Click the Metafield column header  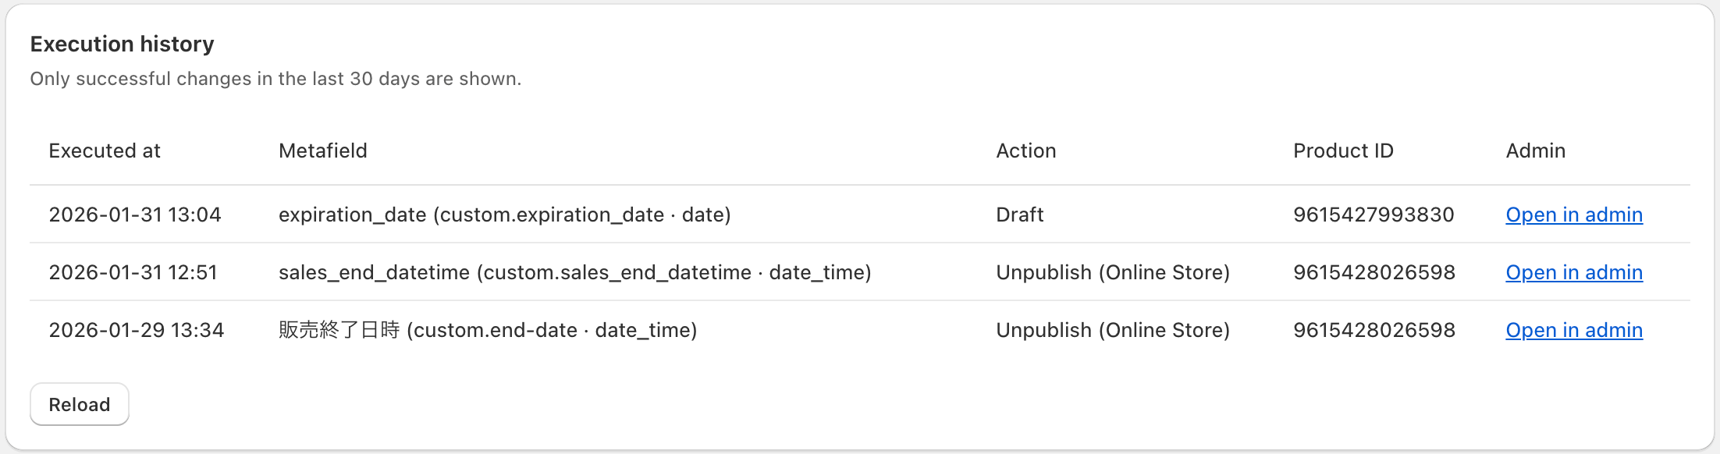click(x=322, y=151)
